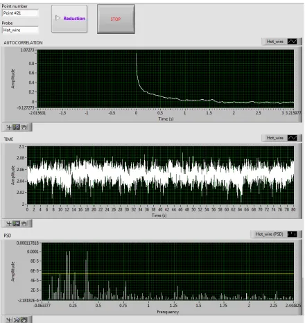Open Autocorrelation legend plot style icon
Screen dimensions: 305x323
(x=292, y=42)
